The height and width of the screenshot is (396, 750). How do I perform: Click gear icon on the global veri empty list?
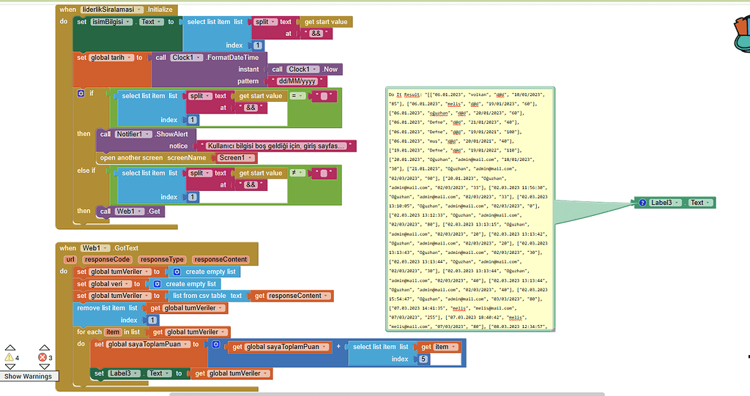coord(157,284)
